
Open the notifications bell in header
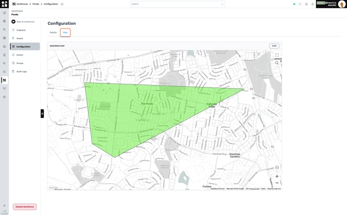click(x=312, y=4)
